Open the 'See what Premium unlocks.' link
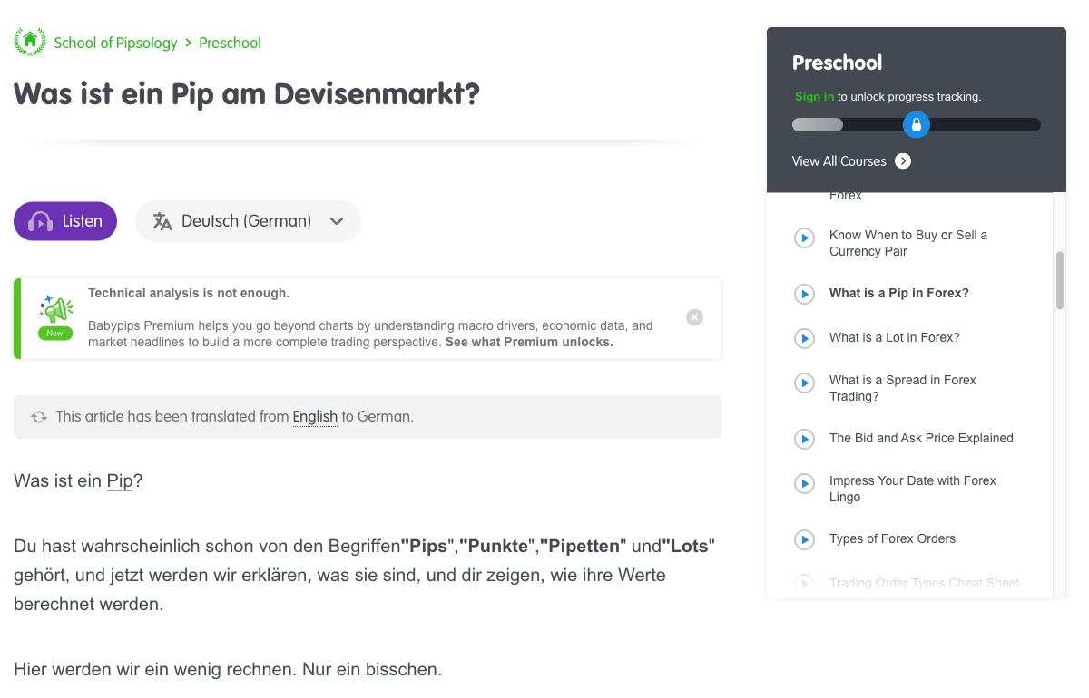 [529, 343]
